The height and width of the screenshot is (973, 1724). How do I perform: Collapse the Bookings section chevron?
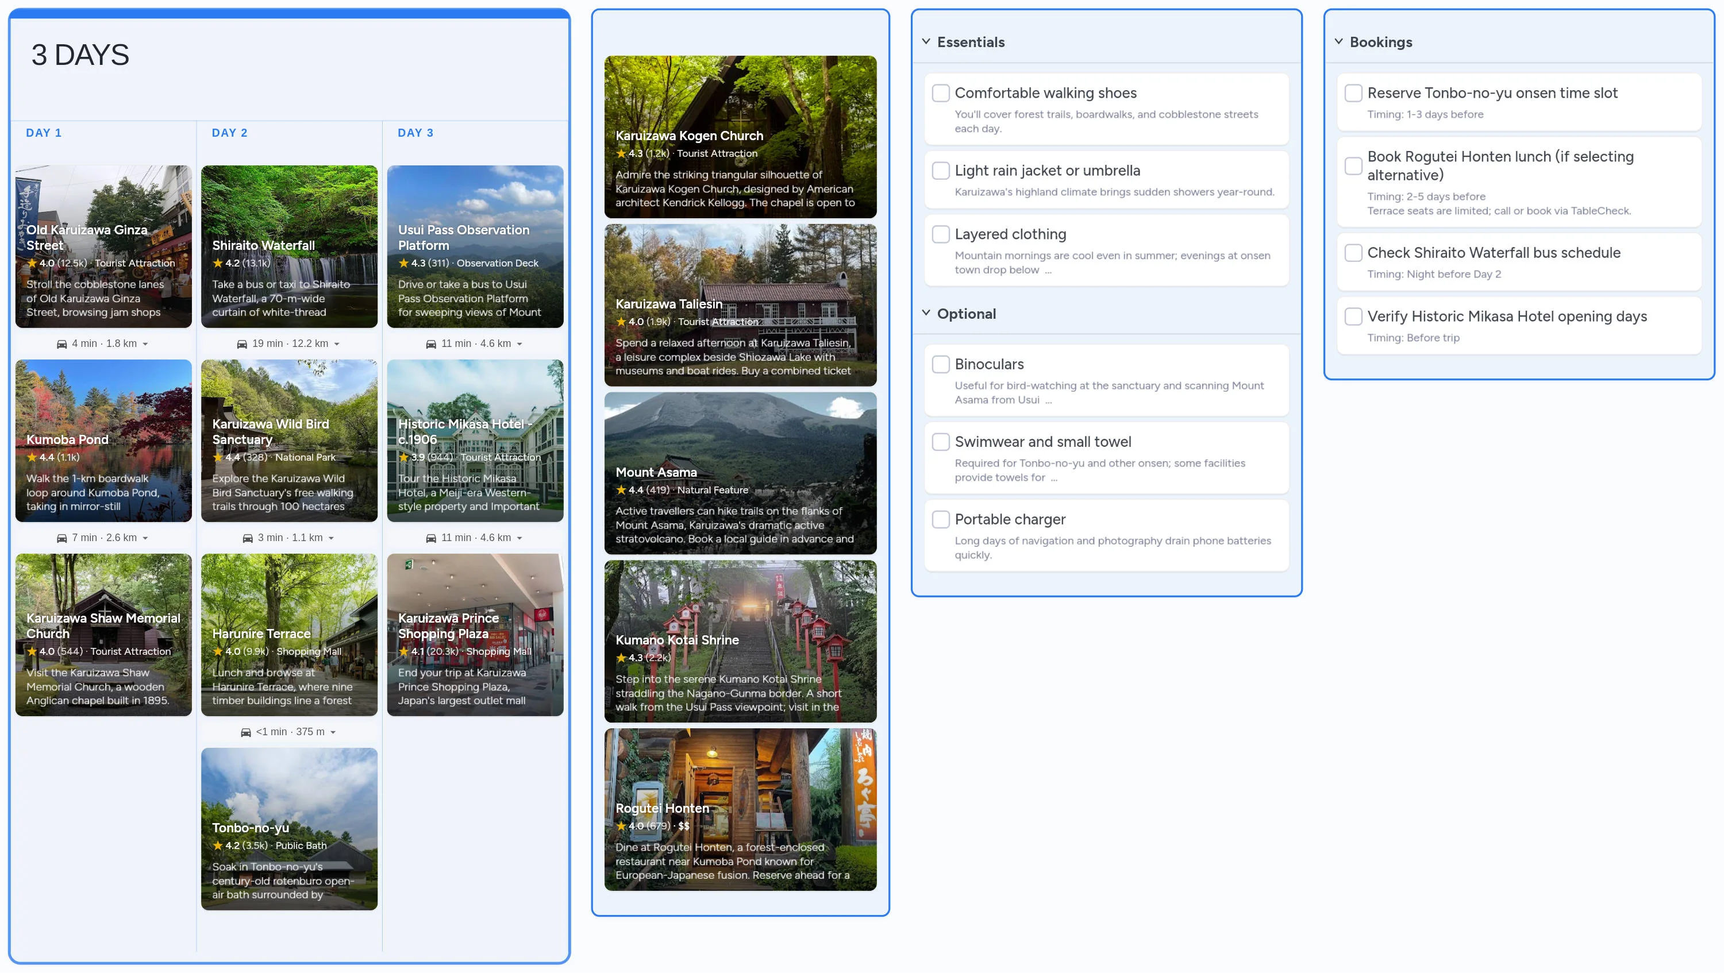tap(1338, 41)
